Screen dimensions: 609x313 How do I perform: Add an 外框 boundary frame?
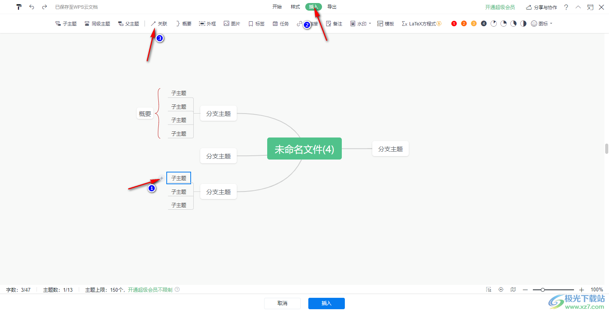pos(207,24)
